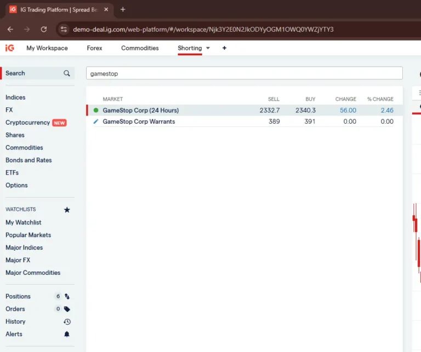Click the gamestop search input field
The width and height of the screenshot is (421, 352).
pyautogui.click(x=244, y=73)
